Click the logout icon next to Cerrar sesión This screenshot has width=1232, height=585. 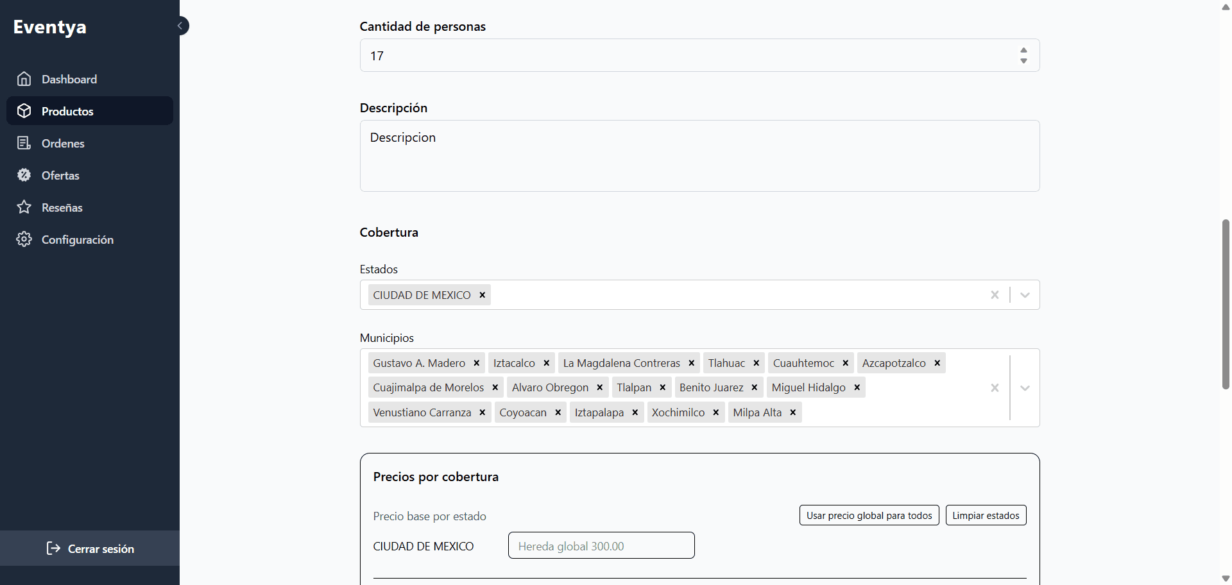click(x=52, y=548)
